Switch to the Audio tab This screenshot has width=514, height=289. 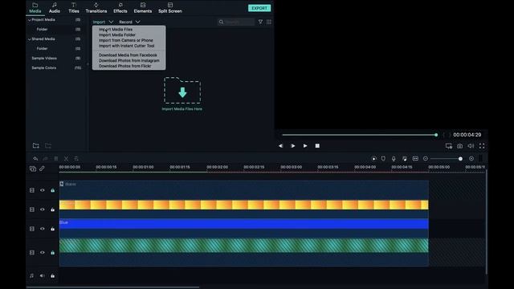55,8
